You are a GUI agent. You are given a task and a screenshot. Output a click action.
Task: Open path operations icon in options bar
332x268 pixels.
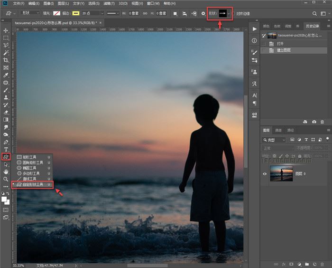click(x=175, y=14)
